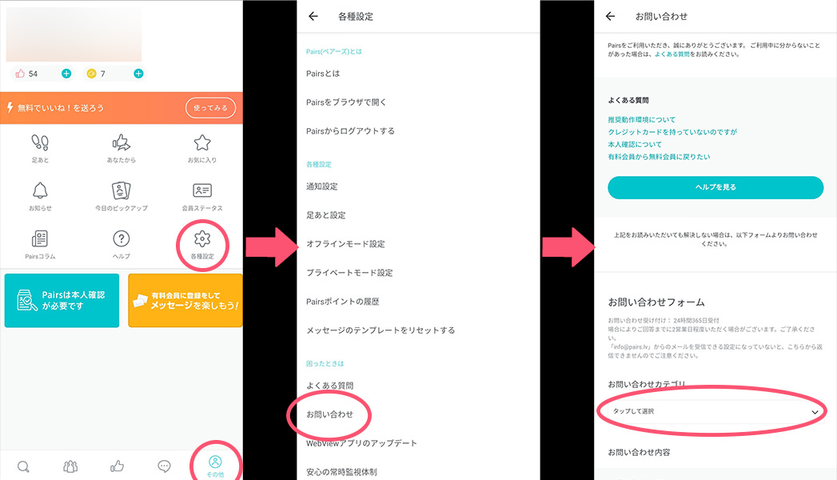Open 足あと設定
The width and height of the screenshot is (837, 480).
coord(325,215)
